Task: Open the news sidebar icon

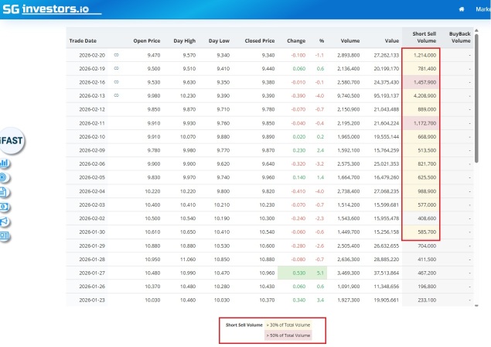Action: (5, 236)
